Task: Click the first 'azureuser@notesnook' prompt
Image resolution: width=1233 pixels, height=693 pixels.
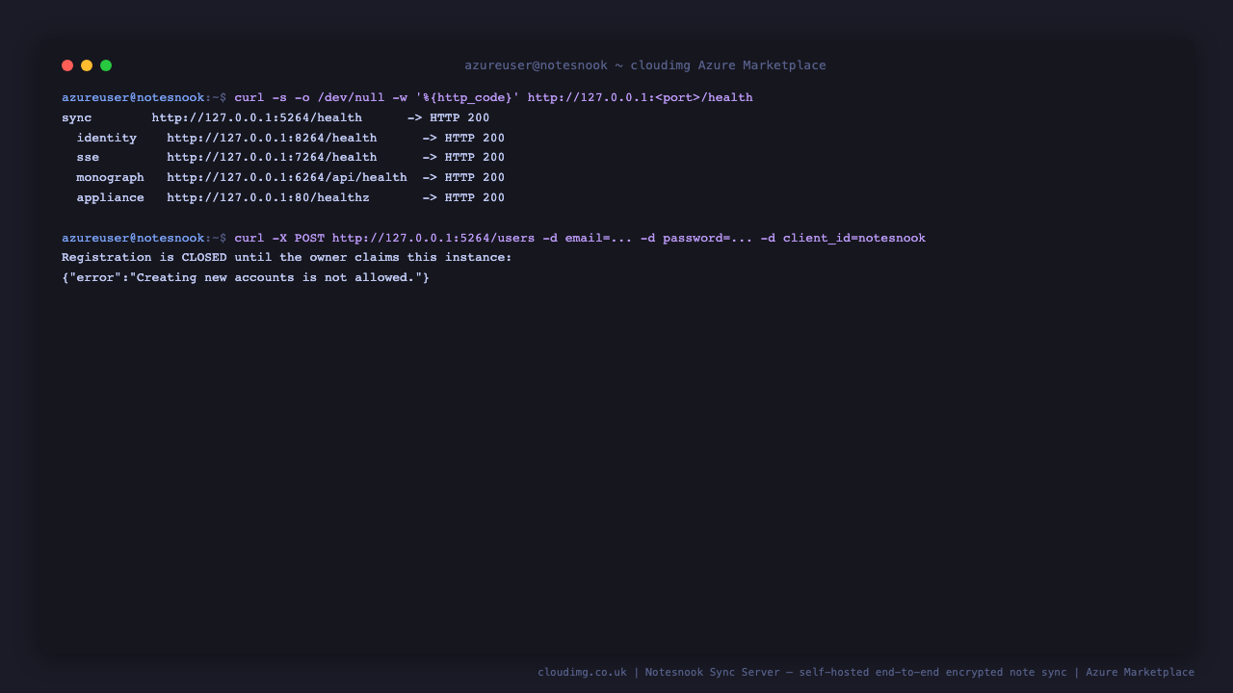Action: (x=133, y=98)
